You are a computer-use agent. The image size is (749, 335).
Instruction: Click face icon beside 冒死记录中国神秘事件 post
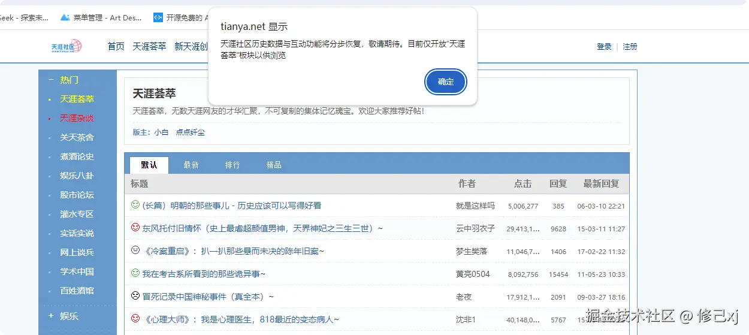click(x=135, y=296)
